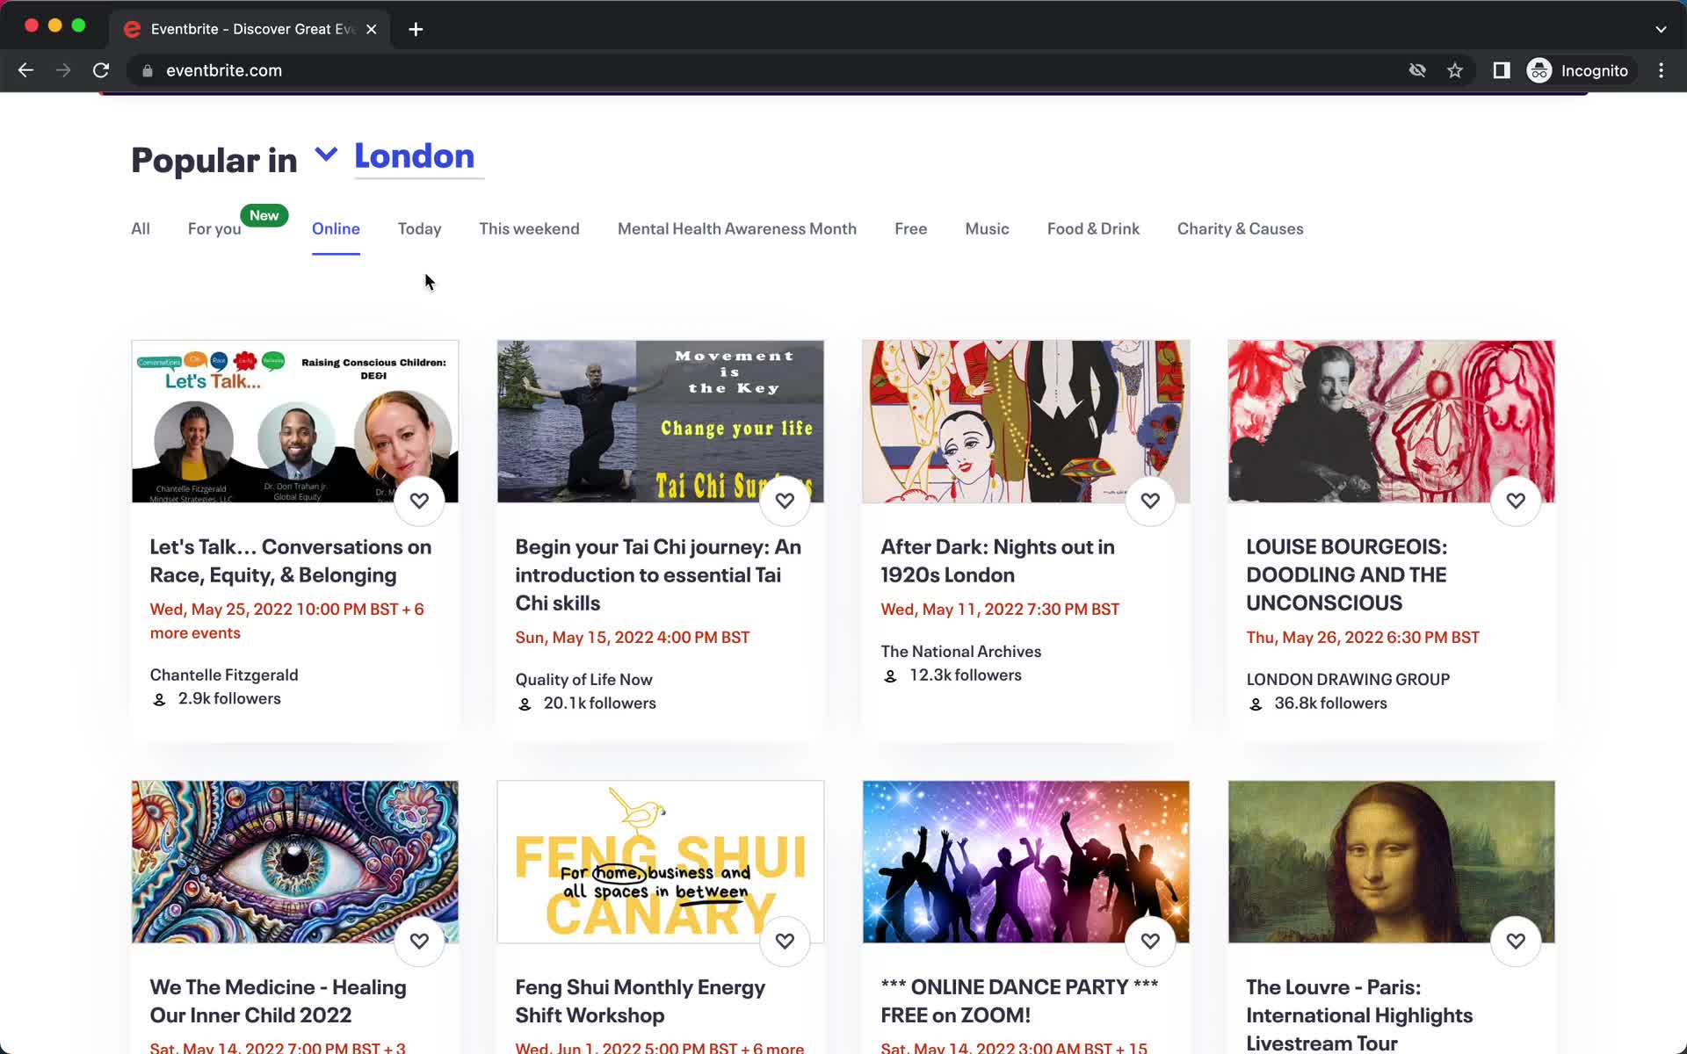
Task: Expand the tab search dropdown arrow
Action: click(1661, 29)
